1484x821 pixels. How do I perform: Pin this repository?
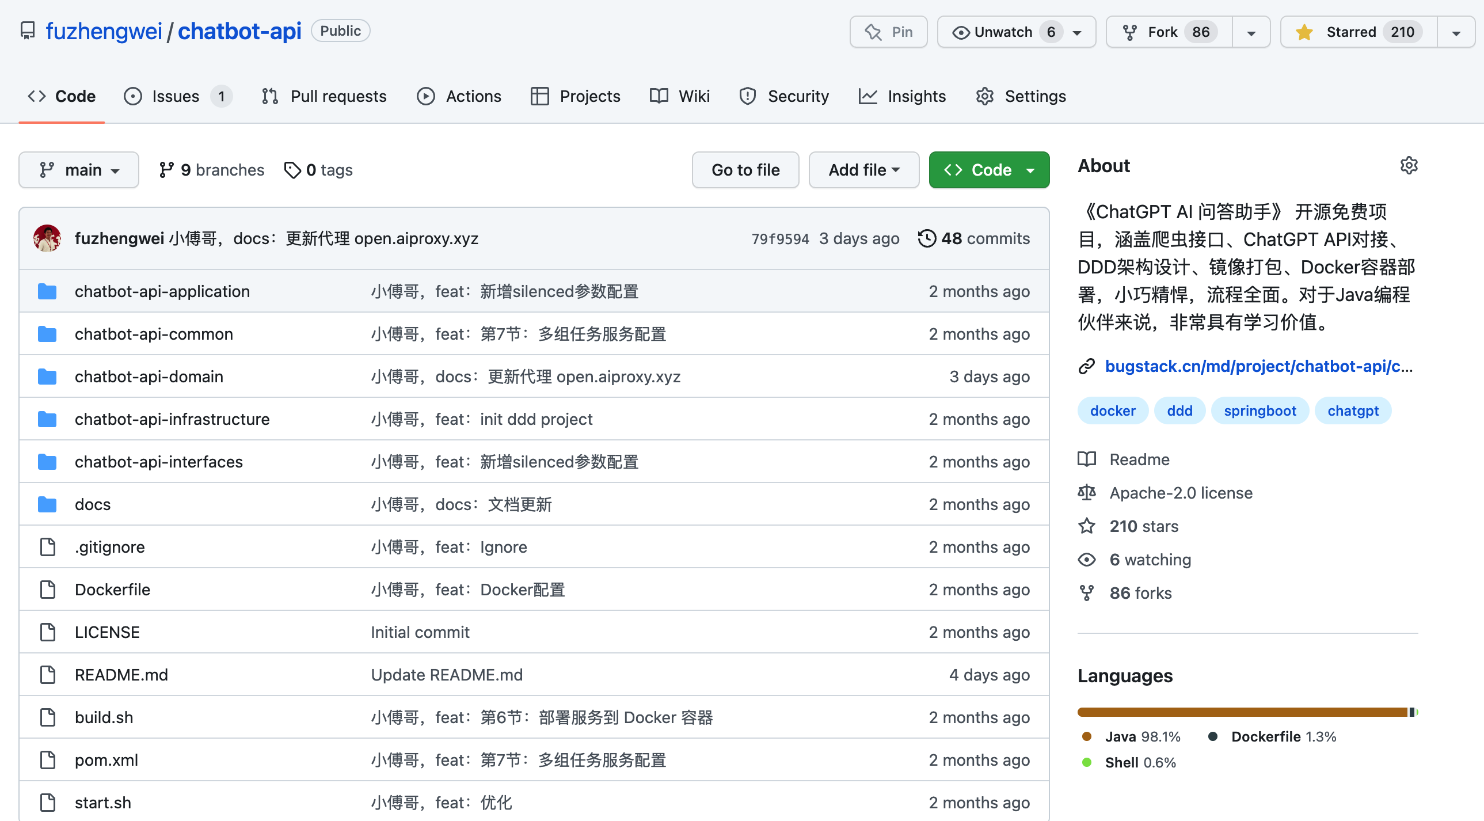pyautogui.click(x=888, y=32)
